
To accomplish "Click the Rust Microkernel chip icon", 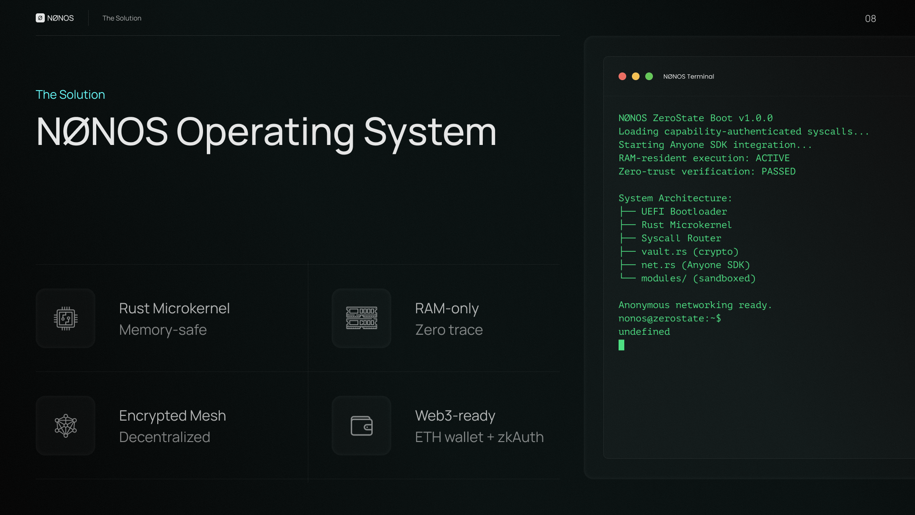I will point(66,319).
